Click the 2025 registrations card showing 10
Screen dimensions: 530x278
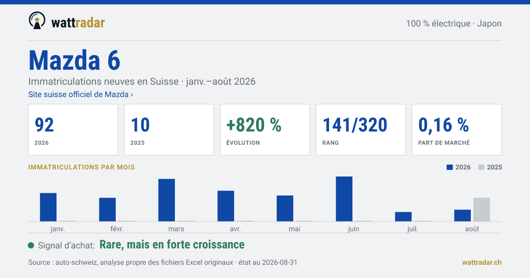pos(169,130)
